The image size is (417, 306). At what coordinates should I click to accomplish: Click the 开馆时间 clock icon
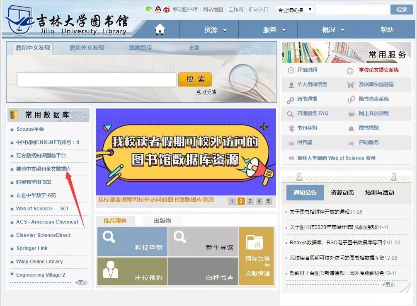click(x=291, y=70)
